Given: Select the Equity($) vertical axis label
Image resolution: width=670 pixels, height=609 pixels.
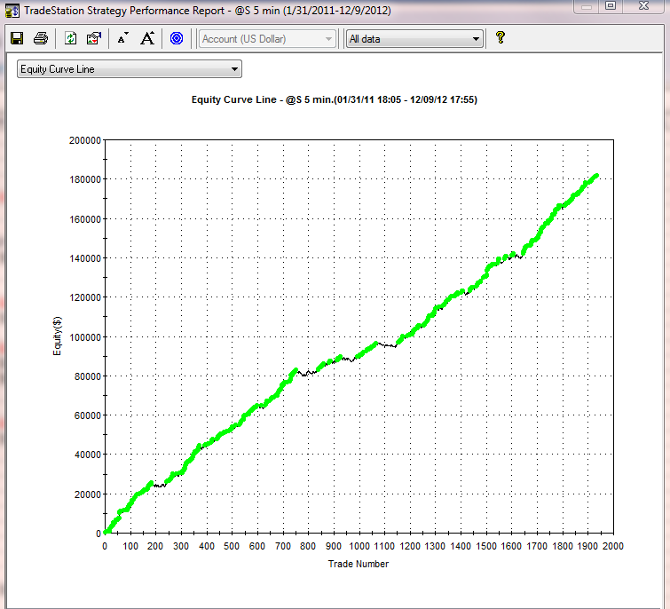Looking at the screenshot, I should [56, 336].
